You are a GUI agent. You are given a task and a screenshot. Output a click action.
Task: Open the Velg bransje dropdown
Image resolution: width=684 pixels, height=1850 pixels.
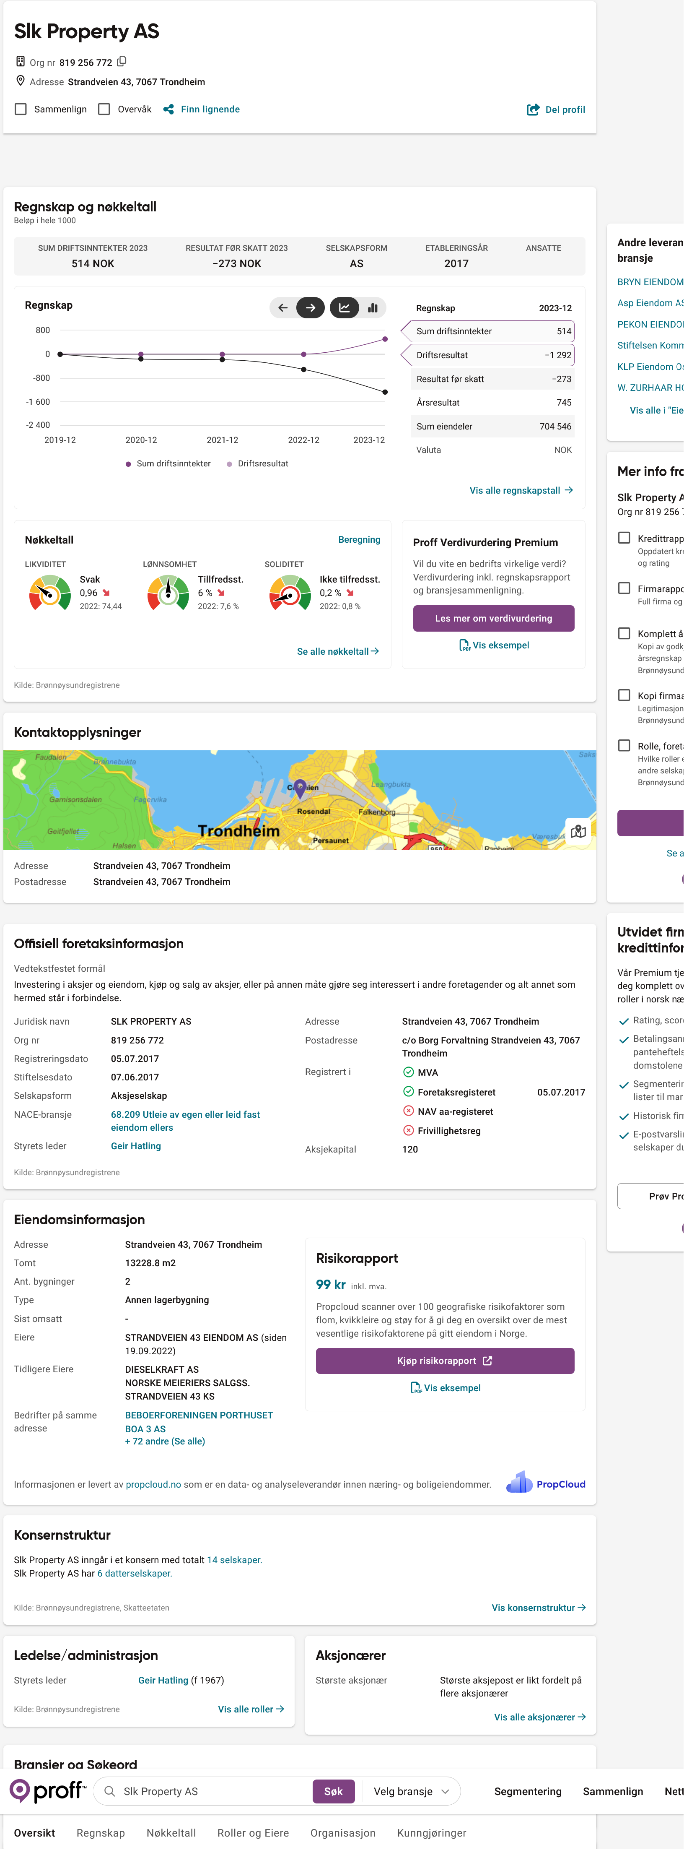(x=411, y=1791)
